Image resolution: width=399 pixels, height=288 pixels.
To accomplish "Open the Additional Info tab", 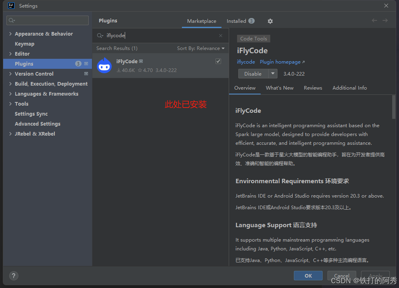I will pyautogui.click(x=350, y=88).
